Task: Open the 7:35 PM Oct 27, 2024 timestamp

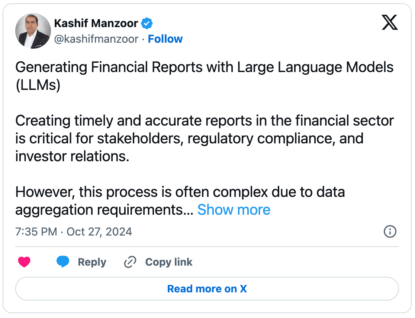Action: coord(74,231)
